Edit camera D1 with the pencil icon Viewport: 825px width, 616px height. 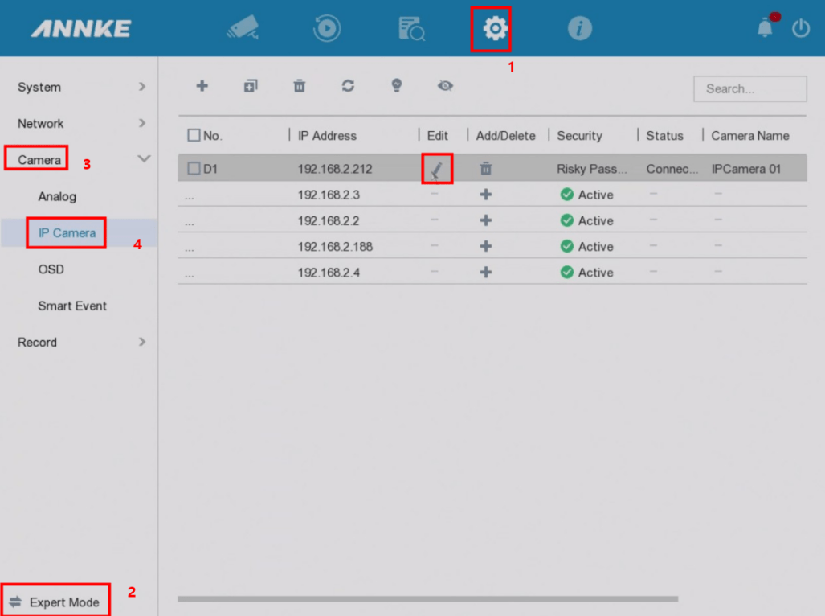(437, 168)
